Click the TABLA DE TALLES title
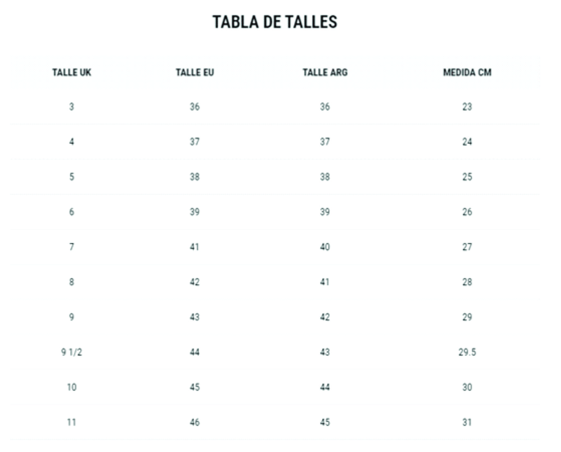Viewport: 561px width, 452px height. pyautogui.click(x=275, y=22)
